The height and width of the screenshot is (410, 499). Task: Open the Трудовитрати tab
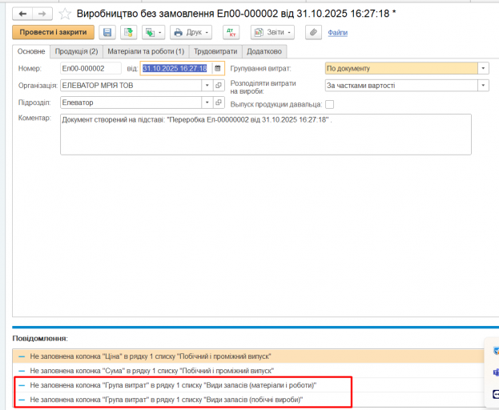point(215,51)
